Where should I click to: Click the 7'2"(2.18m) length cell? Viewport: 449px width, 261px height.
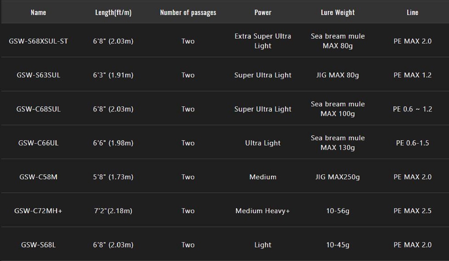point(113,211)
